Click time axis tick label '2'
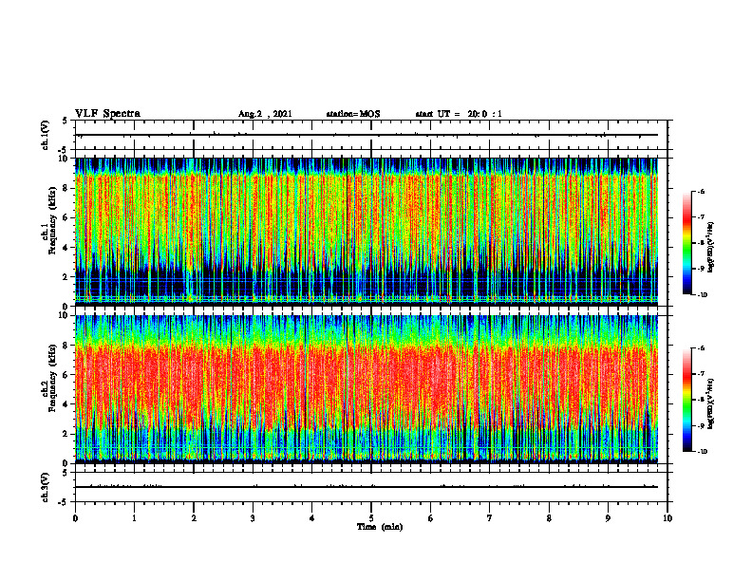 194,518
